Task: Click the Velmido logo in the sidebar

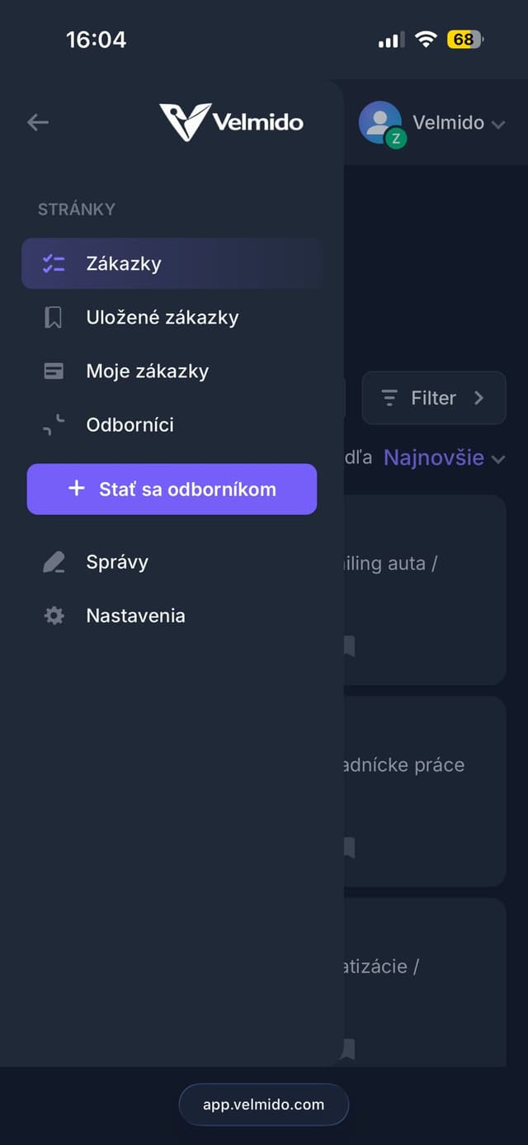Action: pos(230,122)
